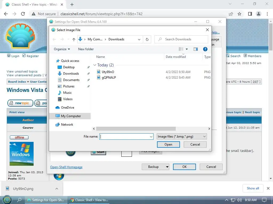
Task: Toggle the preview pane icon
Action: pos(195,49)
